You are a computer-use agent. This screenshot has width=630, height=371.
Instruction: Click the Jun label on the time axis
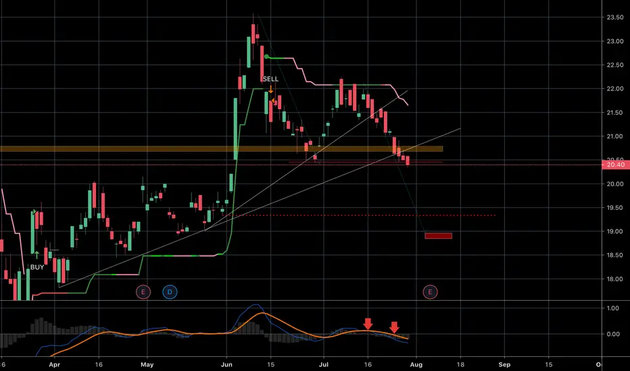coord(226,364)
